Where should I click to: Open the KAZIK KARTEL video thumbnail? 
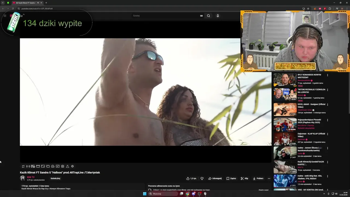[x=285, y=167]
